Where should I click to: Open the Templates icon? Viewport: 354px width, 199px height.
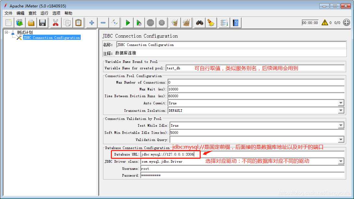20,23
